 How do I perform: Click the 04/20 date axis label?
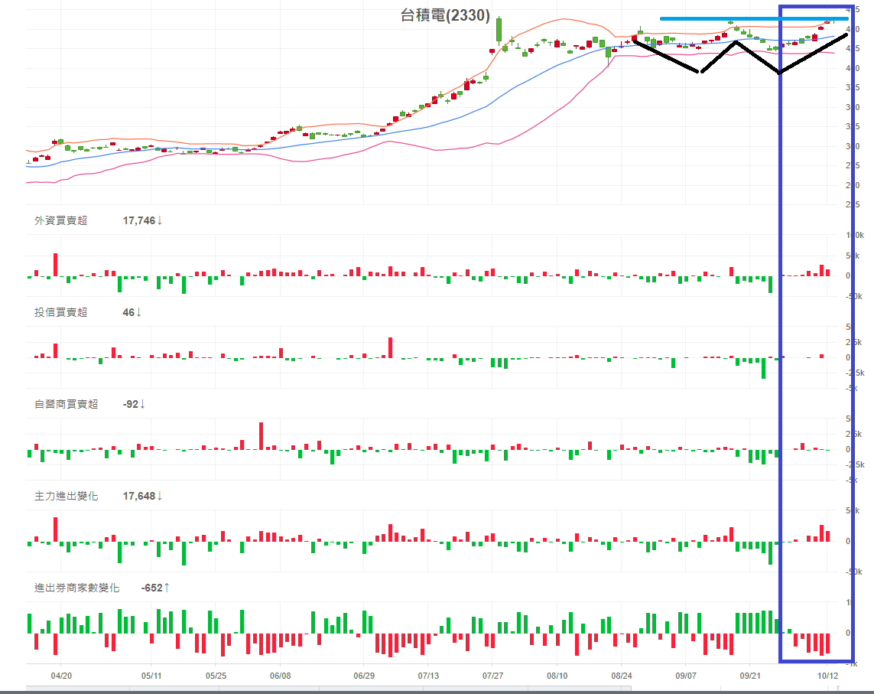[x=61, y=676]
